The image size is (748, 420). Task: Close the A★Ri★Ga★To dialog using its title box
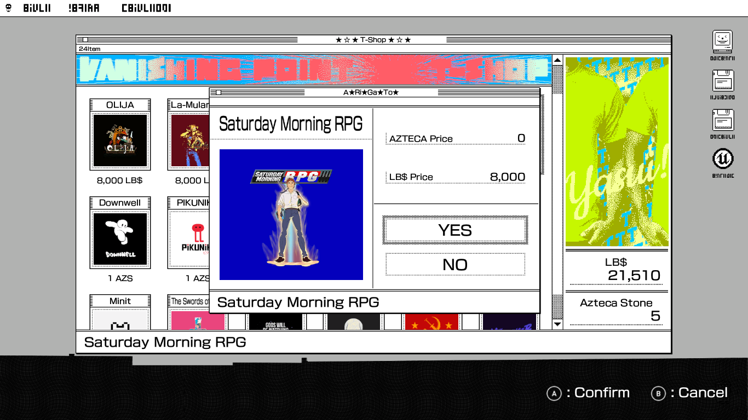218,92
